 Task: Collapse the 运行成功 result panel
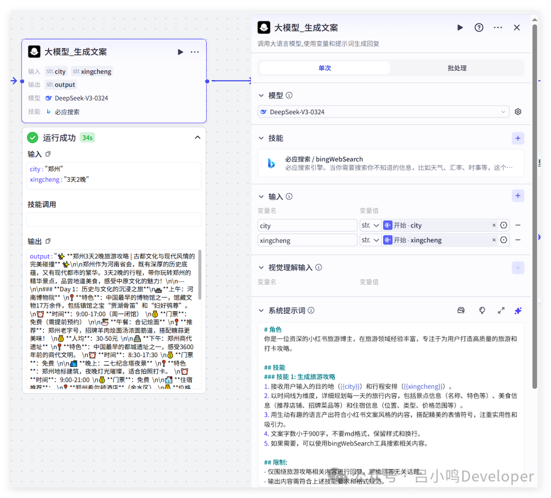point(197,137)
